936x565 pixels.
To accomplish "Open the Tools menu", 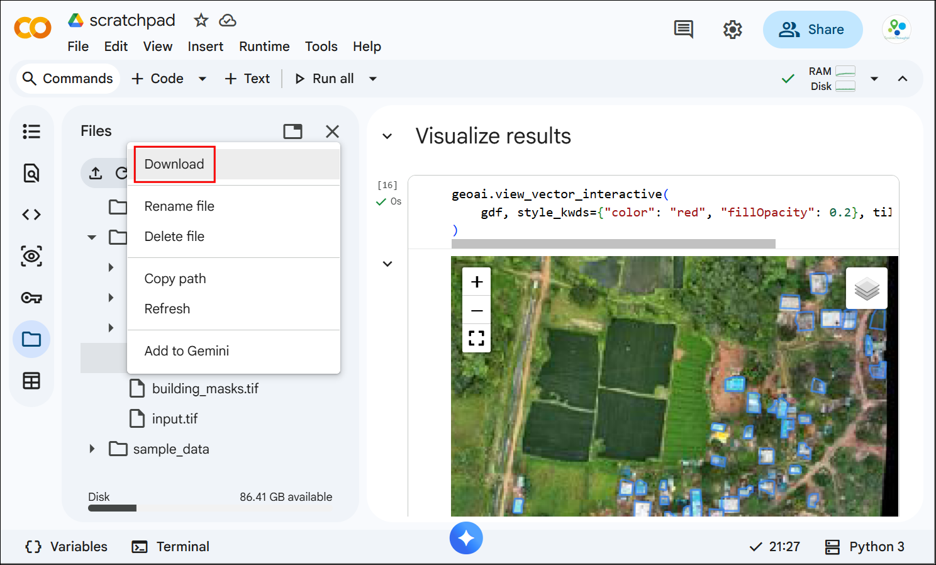I will pyautogui.click(x=321, y=47).
